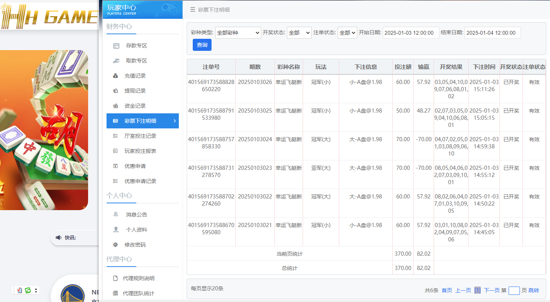The image size is (550, 302).
Task: Click the page number input box
Action: click(514, 290)
